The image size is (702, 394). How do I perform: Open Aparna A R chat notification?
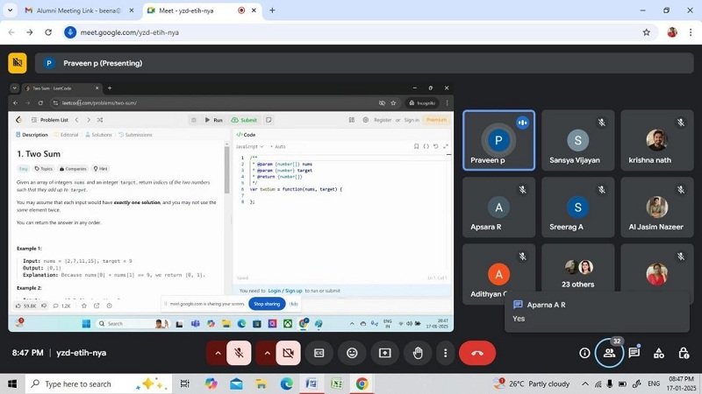coord(597,312)
